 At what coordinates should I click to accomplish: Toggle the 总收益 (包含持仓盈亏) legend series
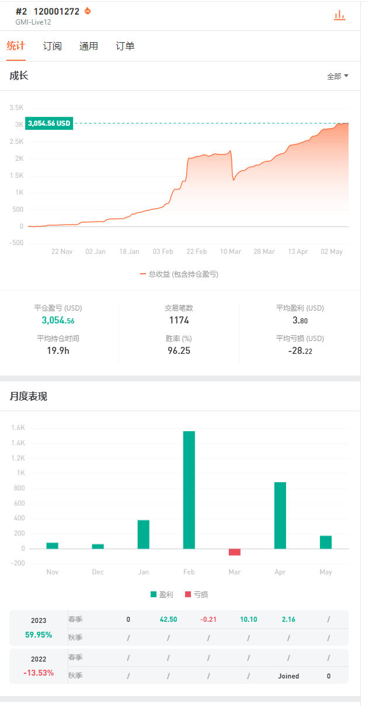pyautogui.click(x=179, y=274)
